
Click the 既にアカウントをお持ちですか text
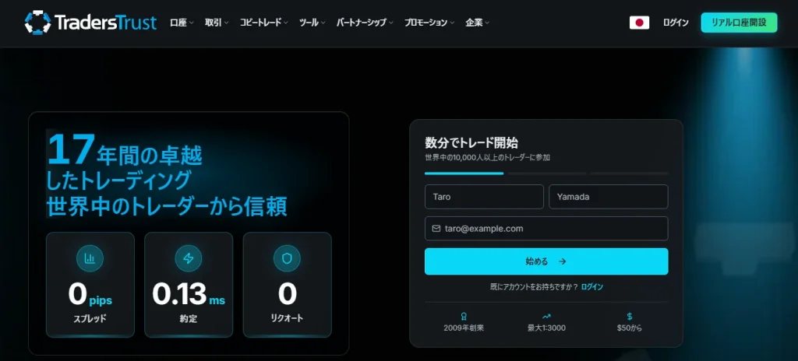[x=534, y=287]
